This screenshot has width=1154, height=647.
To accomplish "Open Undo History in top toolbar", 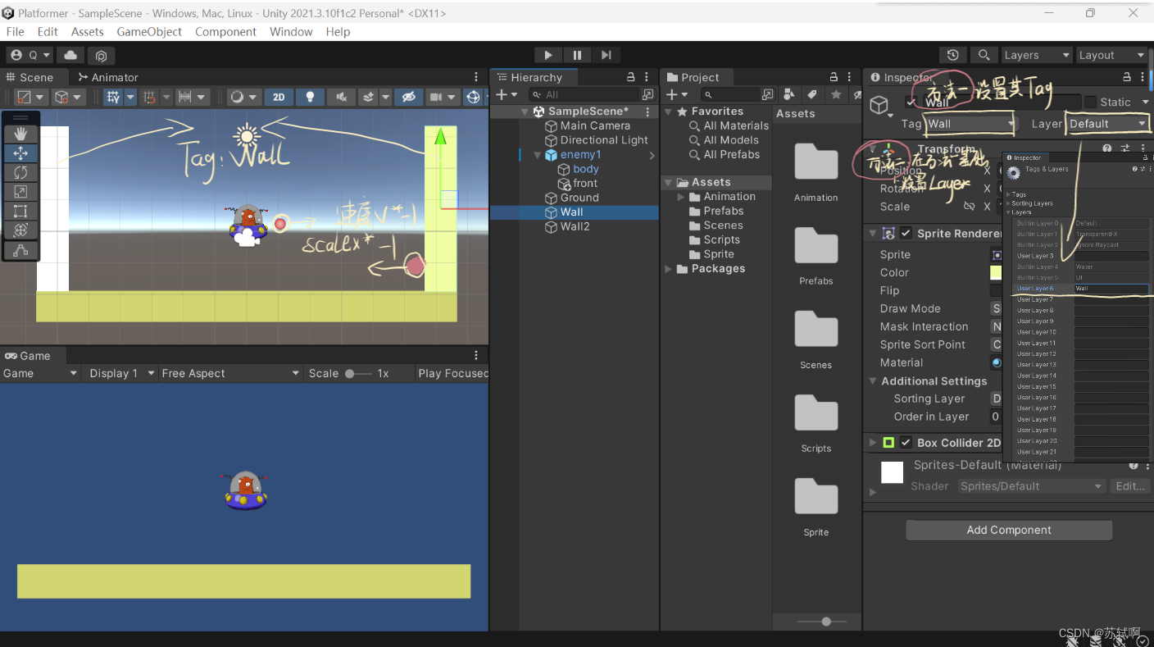I will click(x=952, y=55).
